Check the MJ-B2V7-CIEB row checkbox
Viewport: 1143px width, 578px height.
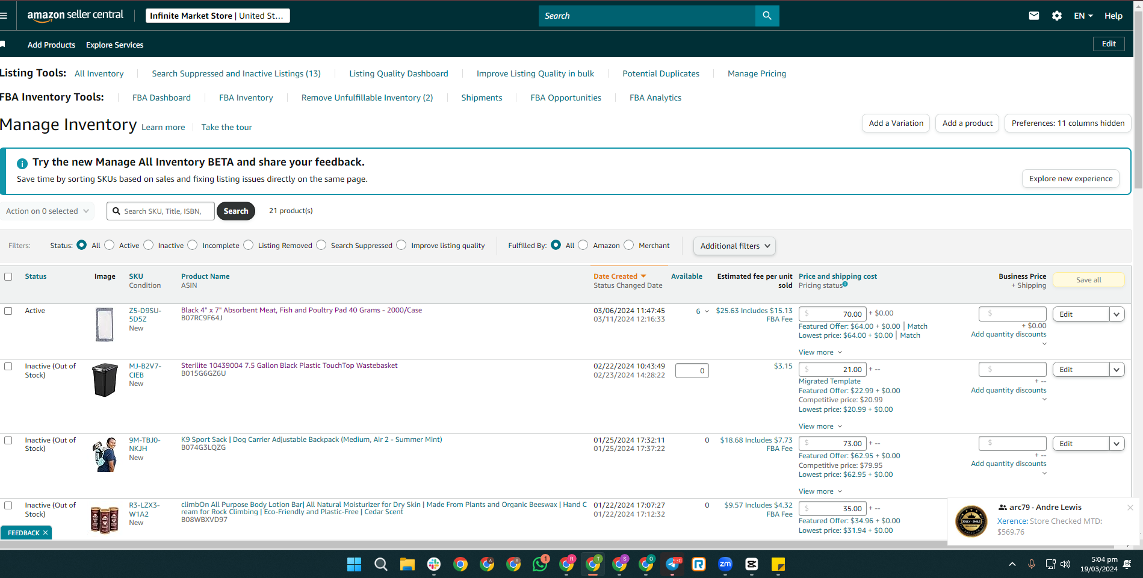pos(8,366)
